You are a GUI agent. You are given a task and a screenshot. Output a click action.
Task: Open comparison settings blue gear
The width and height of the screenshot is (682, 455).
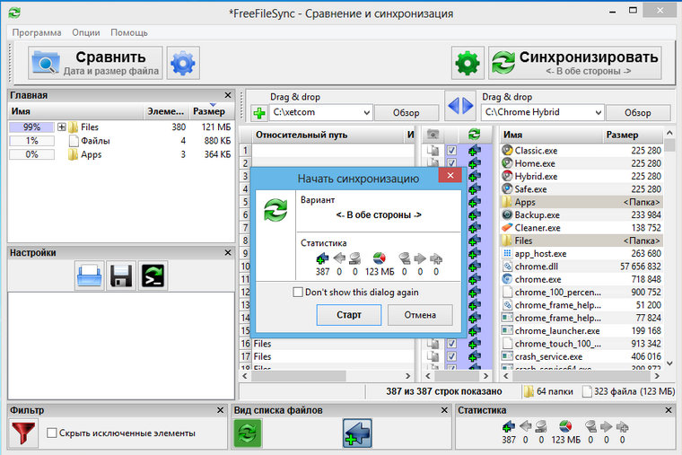click(x=183, y=63)
